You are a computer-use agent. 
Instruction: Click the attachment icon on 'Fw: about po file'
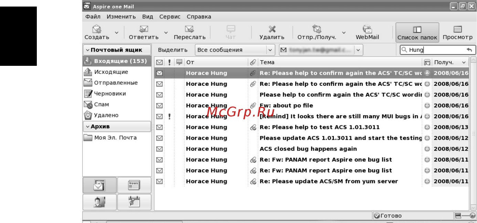coord(253,105)
